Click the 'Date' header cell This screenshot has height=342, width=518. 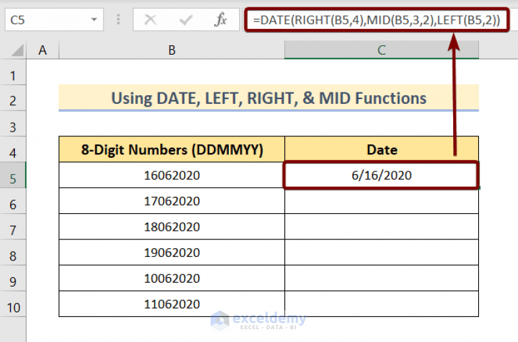382,150
